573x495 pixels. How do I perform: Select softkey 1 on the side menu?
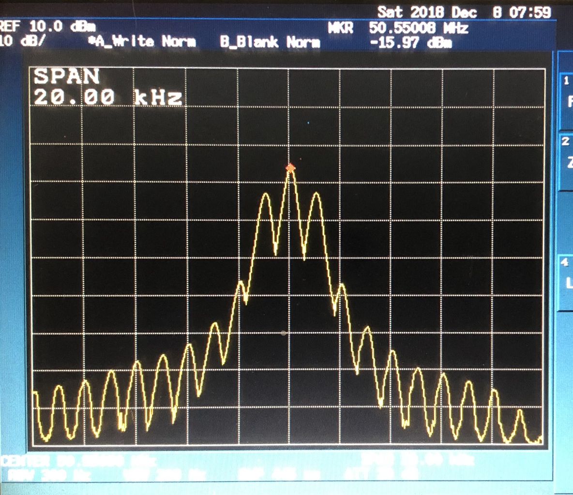tap(566, 101)
